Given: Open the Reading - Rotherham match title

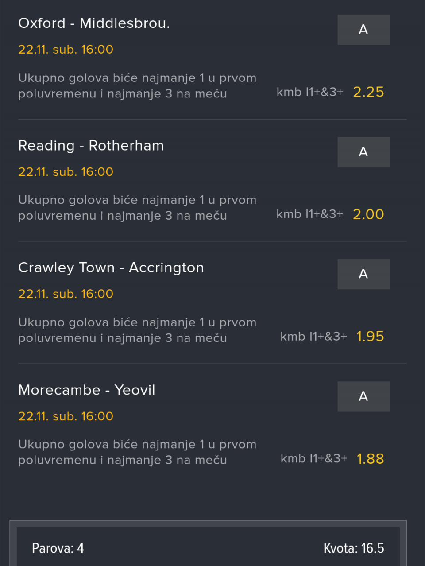Looking at the screenshot, I should click(x=91, y=146).
